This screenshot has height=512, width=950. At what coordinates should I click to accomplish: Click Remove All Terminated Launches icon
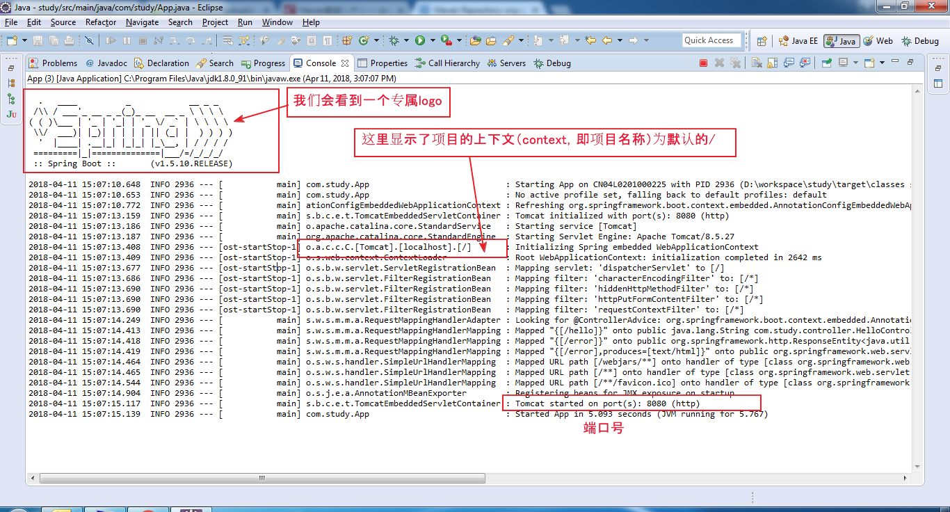(x=735, y=63)
